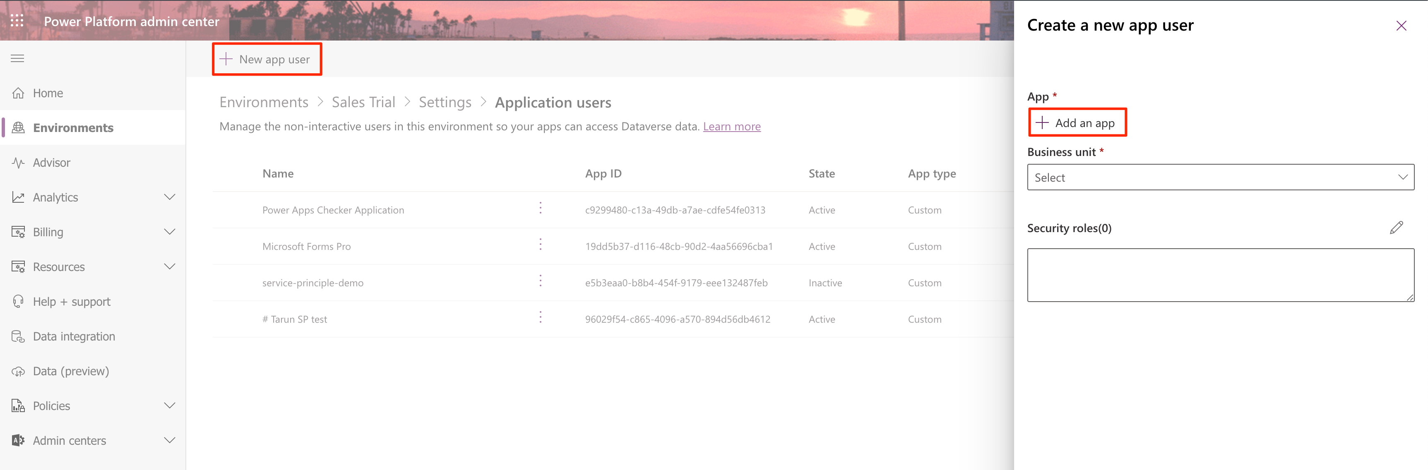Viewport: 1428px width, 470px height.
Task: Open the app launcher waffle icon
Action: click(17, 21)
